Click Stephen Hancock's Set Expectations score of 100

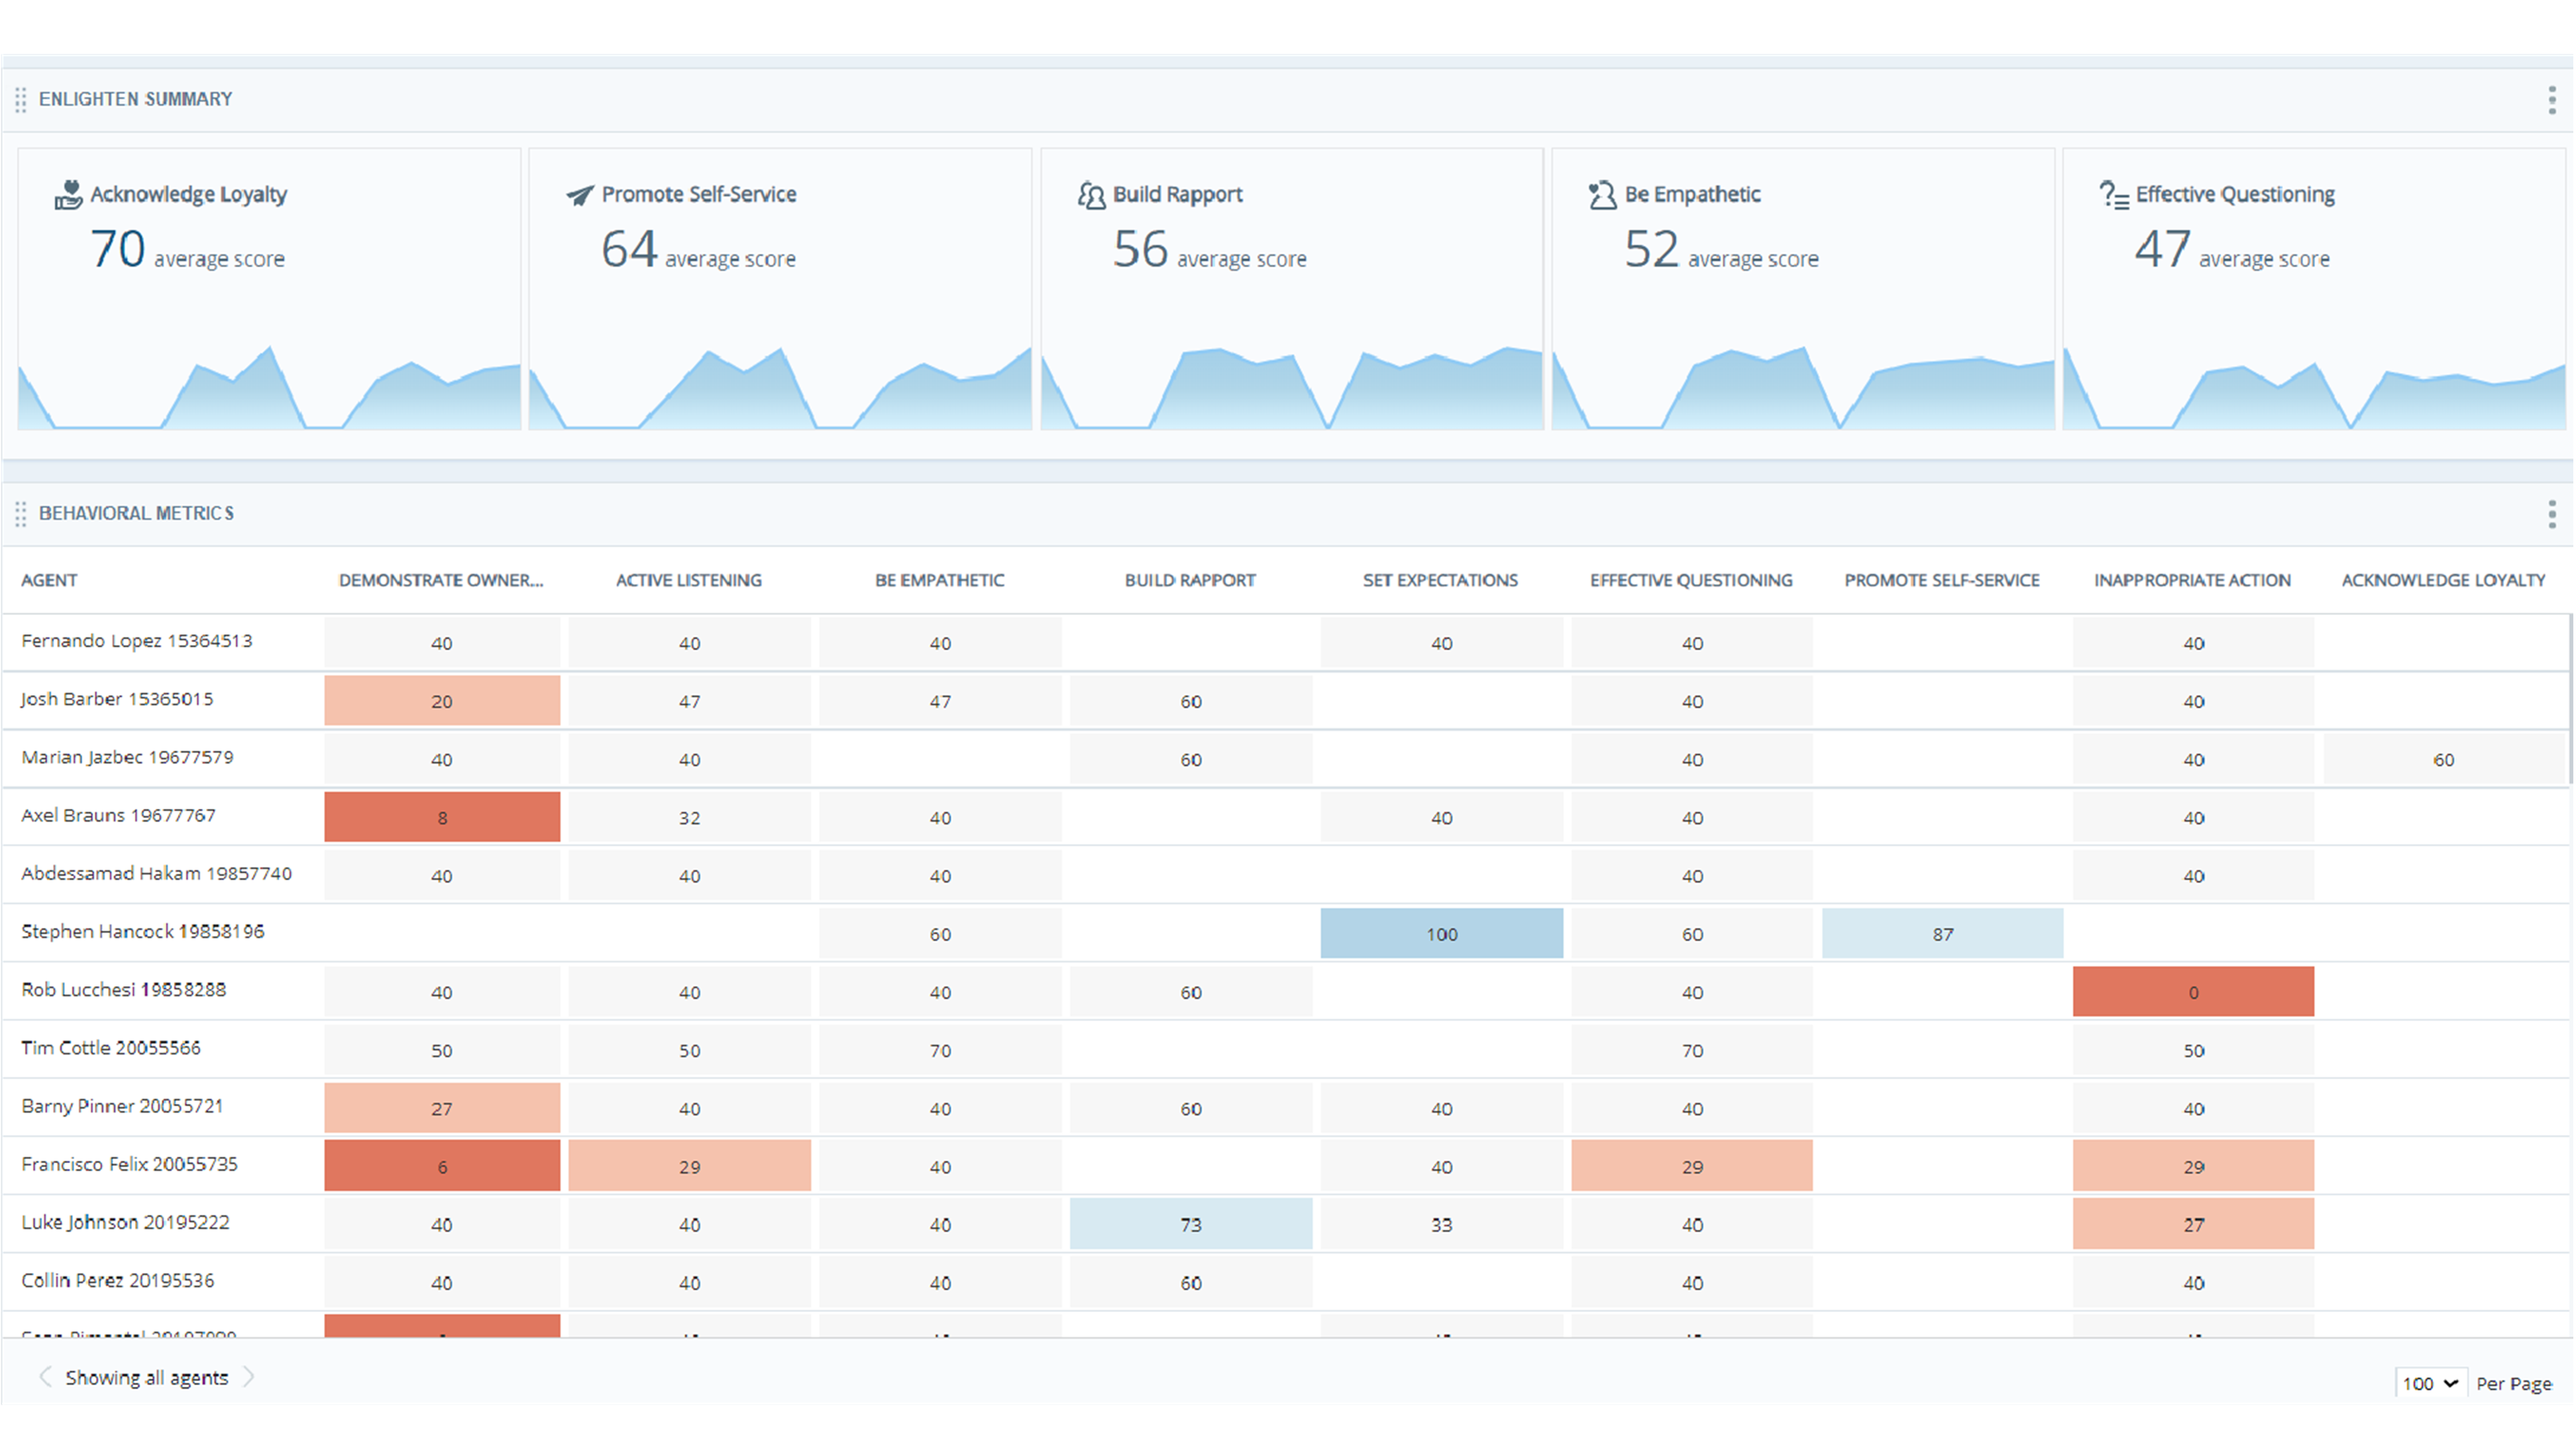click(1441, 933)
